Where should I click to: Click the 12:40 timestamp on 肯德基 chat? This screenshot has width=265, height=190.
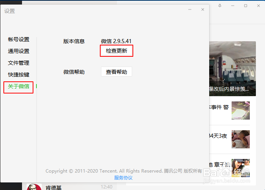[x=106, y=187]
